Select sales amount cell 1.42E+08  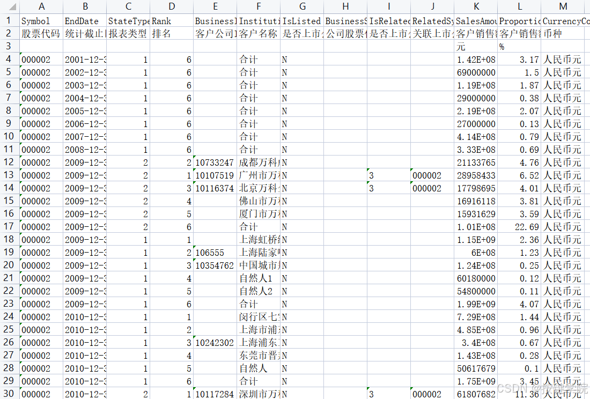click(x=476, y=60)
